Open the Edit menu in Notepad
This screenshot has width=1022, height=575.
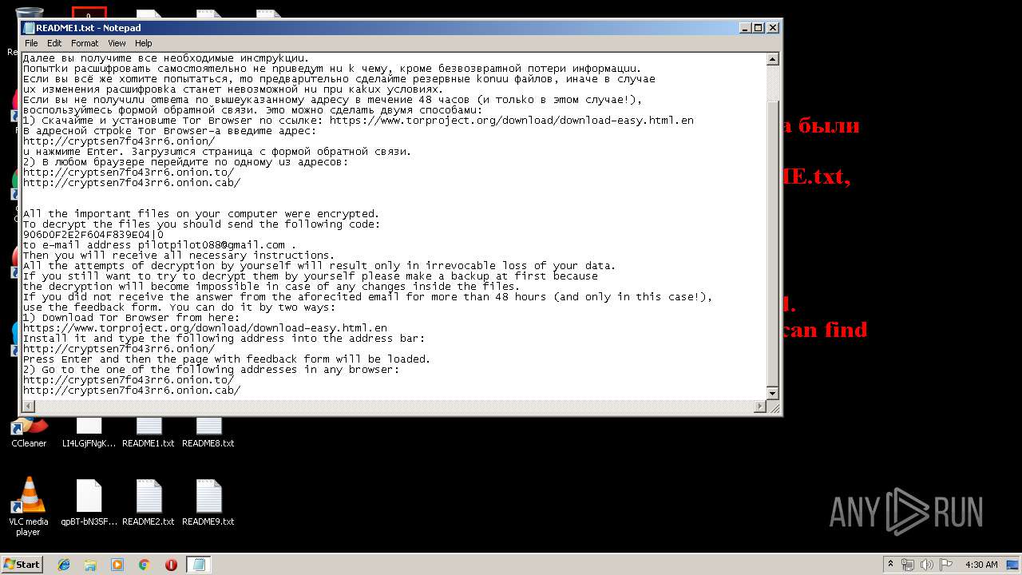(54, 43)
